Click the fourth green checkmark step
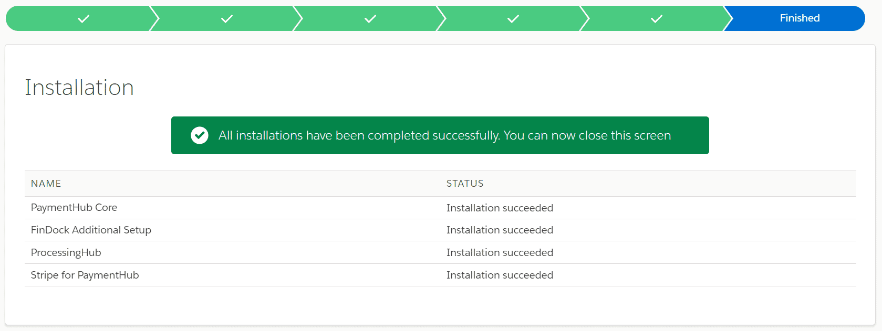This screenshot has width=882, height=331. [x=513, y=18]
